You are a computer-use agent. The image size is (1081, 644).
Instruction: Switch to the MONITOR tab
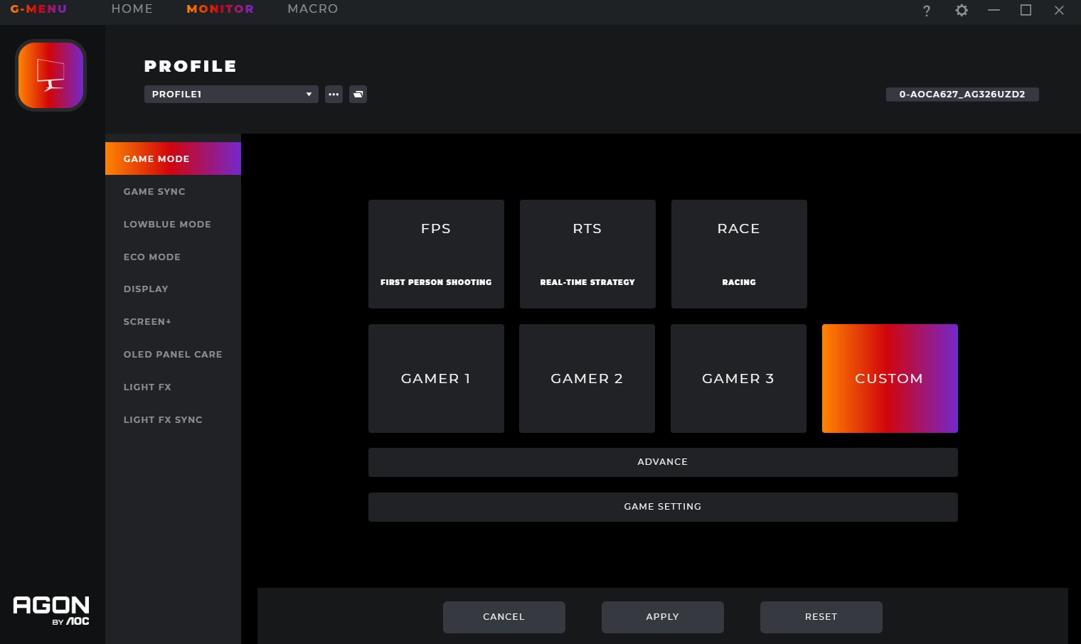click(220, 9)
